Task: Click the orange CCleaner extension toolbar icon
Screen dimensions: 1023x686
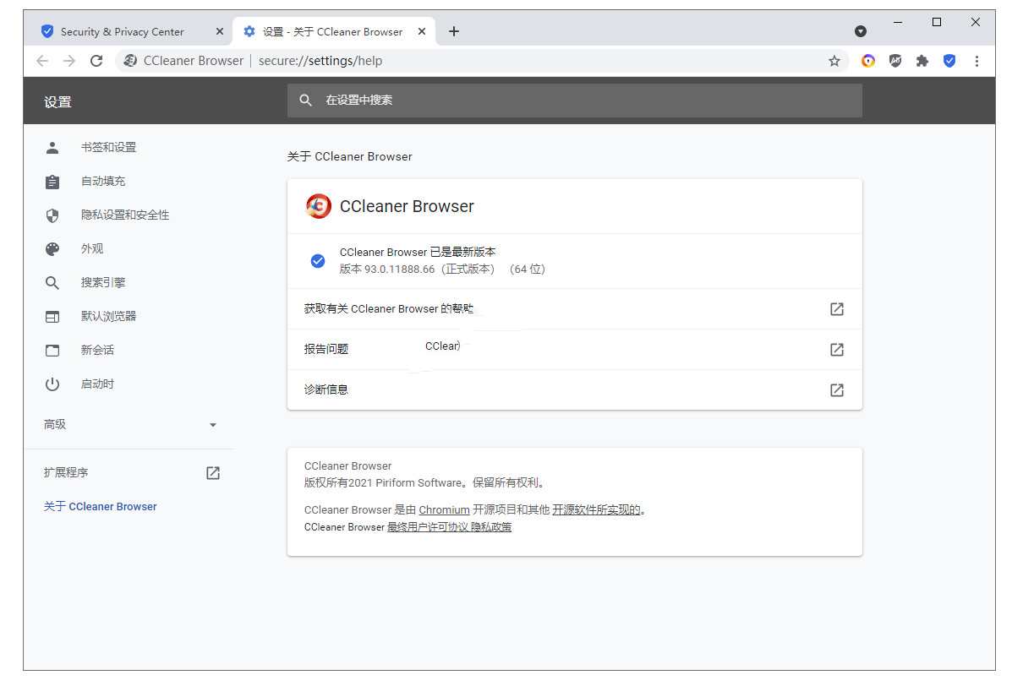Action: point(868,61)
